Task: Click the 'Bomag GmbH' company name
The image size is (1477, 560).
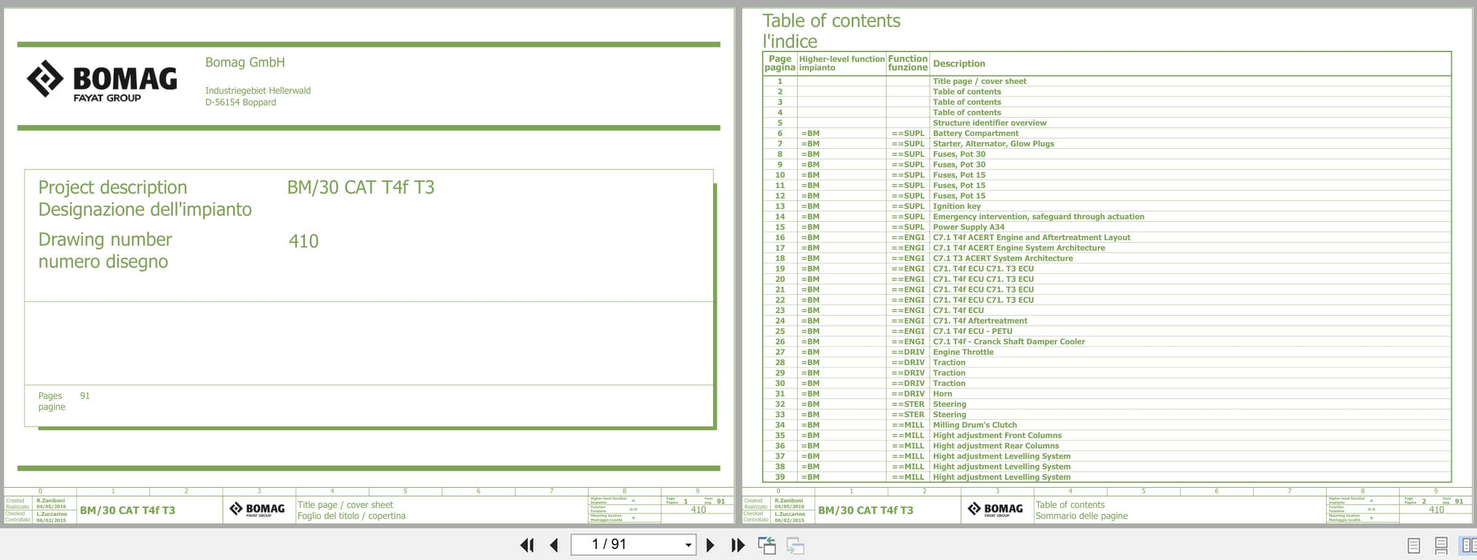Action: (245, 62)
